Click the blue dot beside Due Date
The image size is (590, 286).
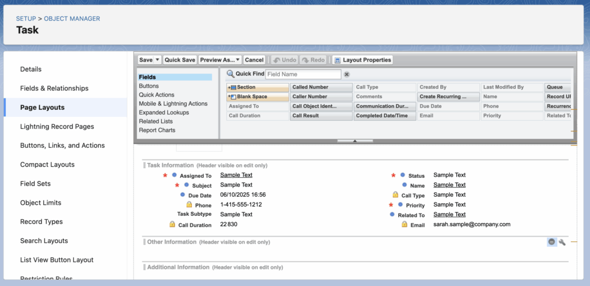183,195
